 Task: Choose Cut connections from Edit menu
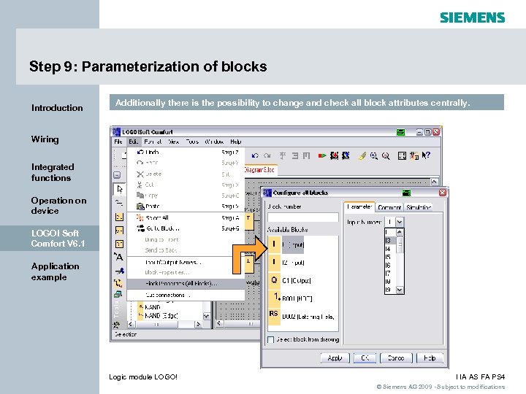[x=186, y=295]
